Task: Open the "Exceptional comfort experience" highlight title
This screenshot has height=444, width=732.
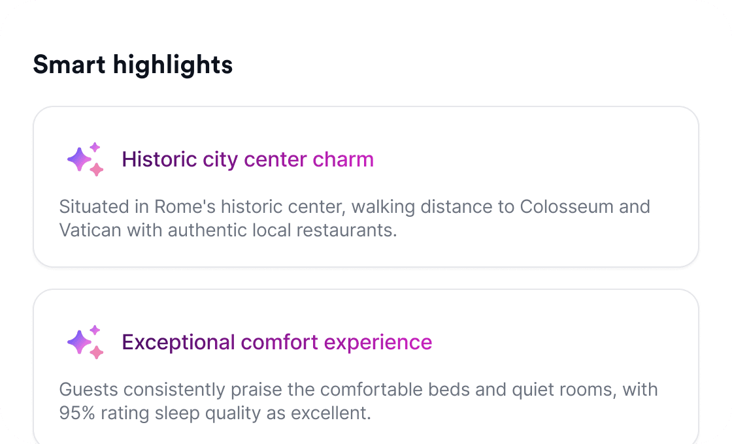Action: click(x=276, y=342)
